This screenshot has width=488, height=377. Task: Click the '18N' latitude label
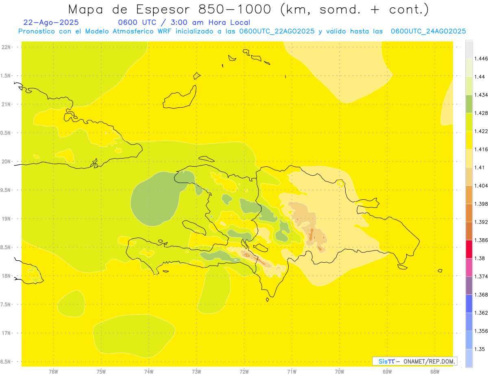[x=6, y=276]
